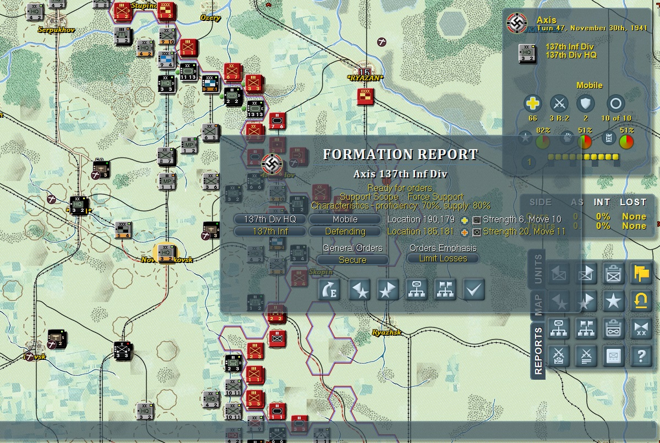Screen dimensions: 660x443
Task: Click the 137th Div HQ unit button
Action: (270, 219)
